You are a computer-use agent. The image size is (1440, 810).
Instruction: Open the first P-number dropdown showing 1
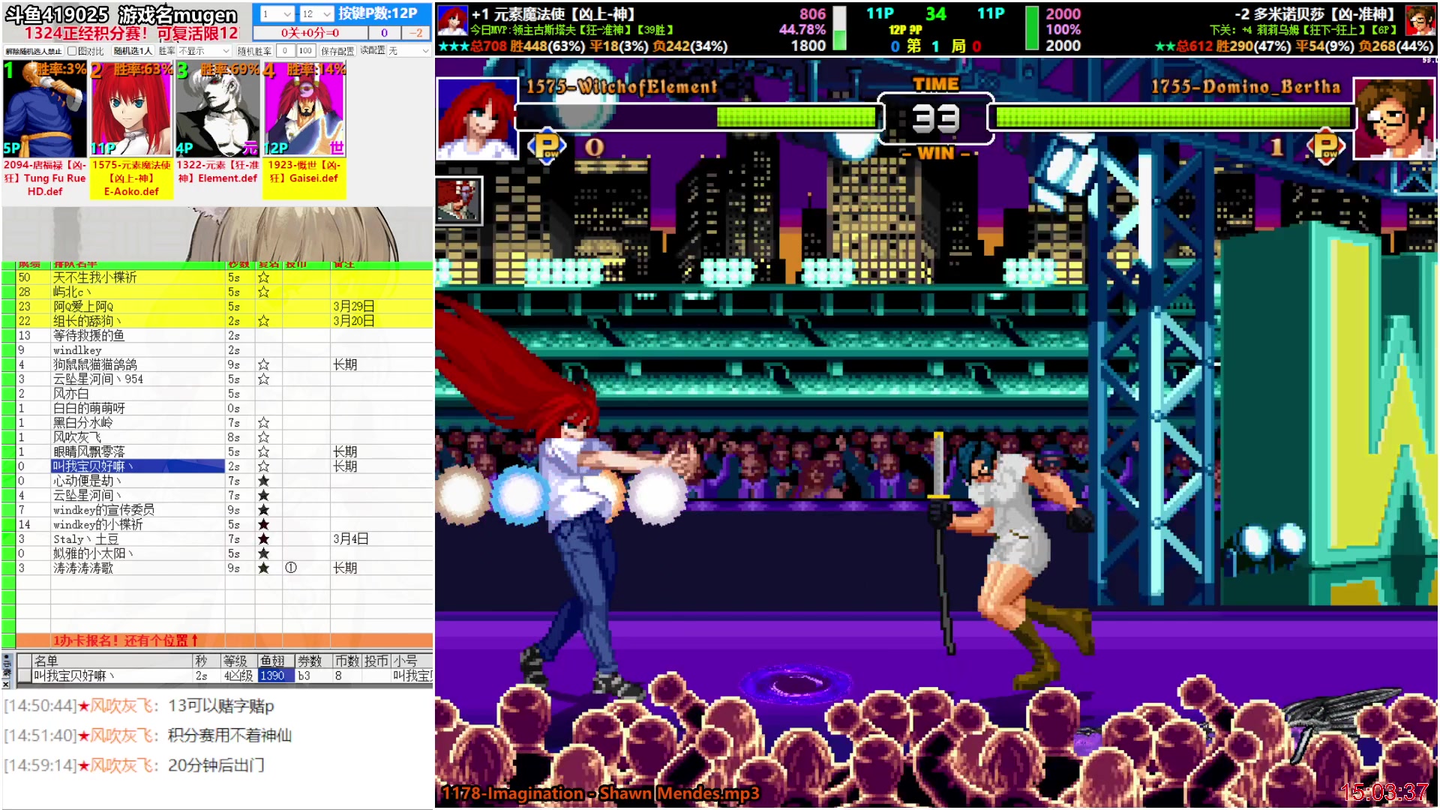[277, 14]
